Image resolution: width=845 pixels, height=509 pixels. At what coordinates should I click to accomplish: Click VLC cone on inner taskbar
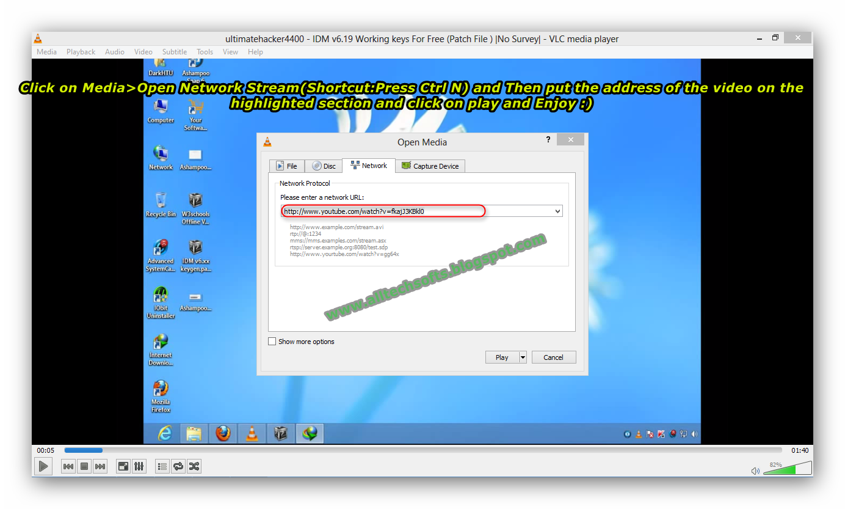point(252,434)
